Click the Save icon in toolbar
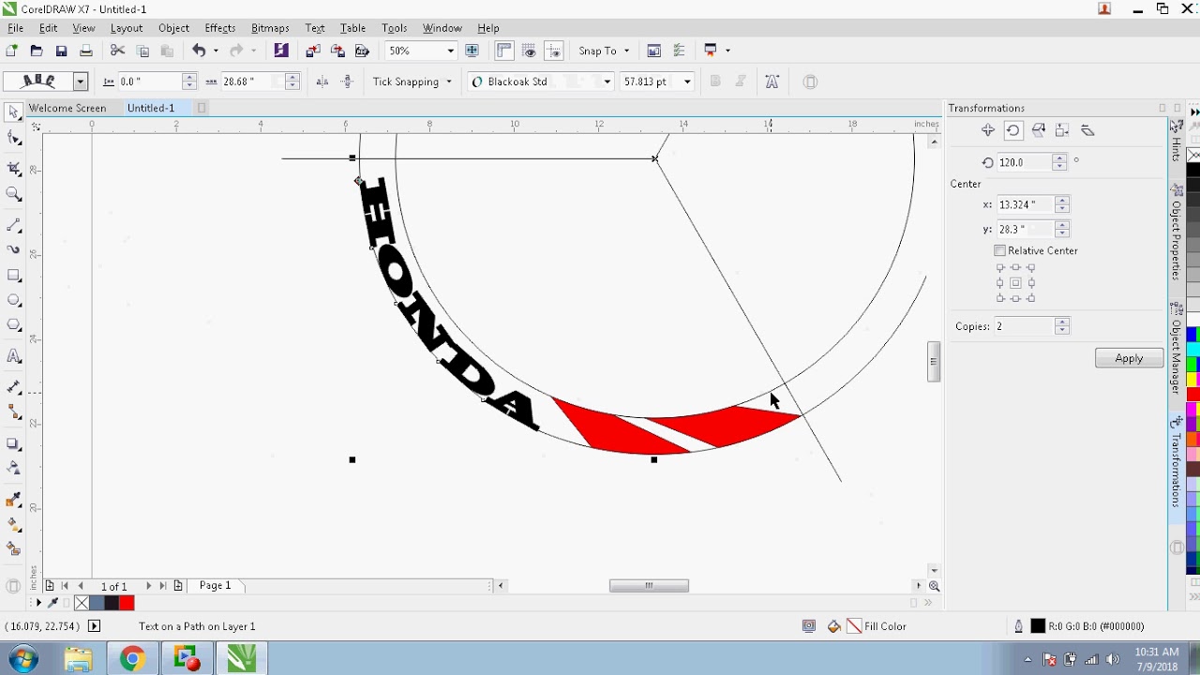This screenshot has height=675, width=1200. coord(61,51)
